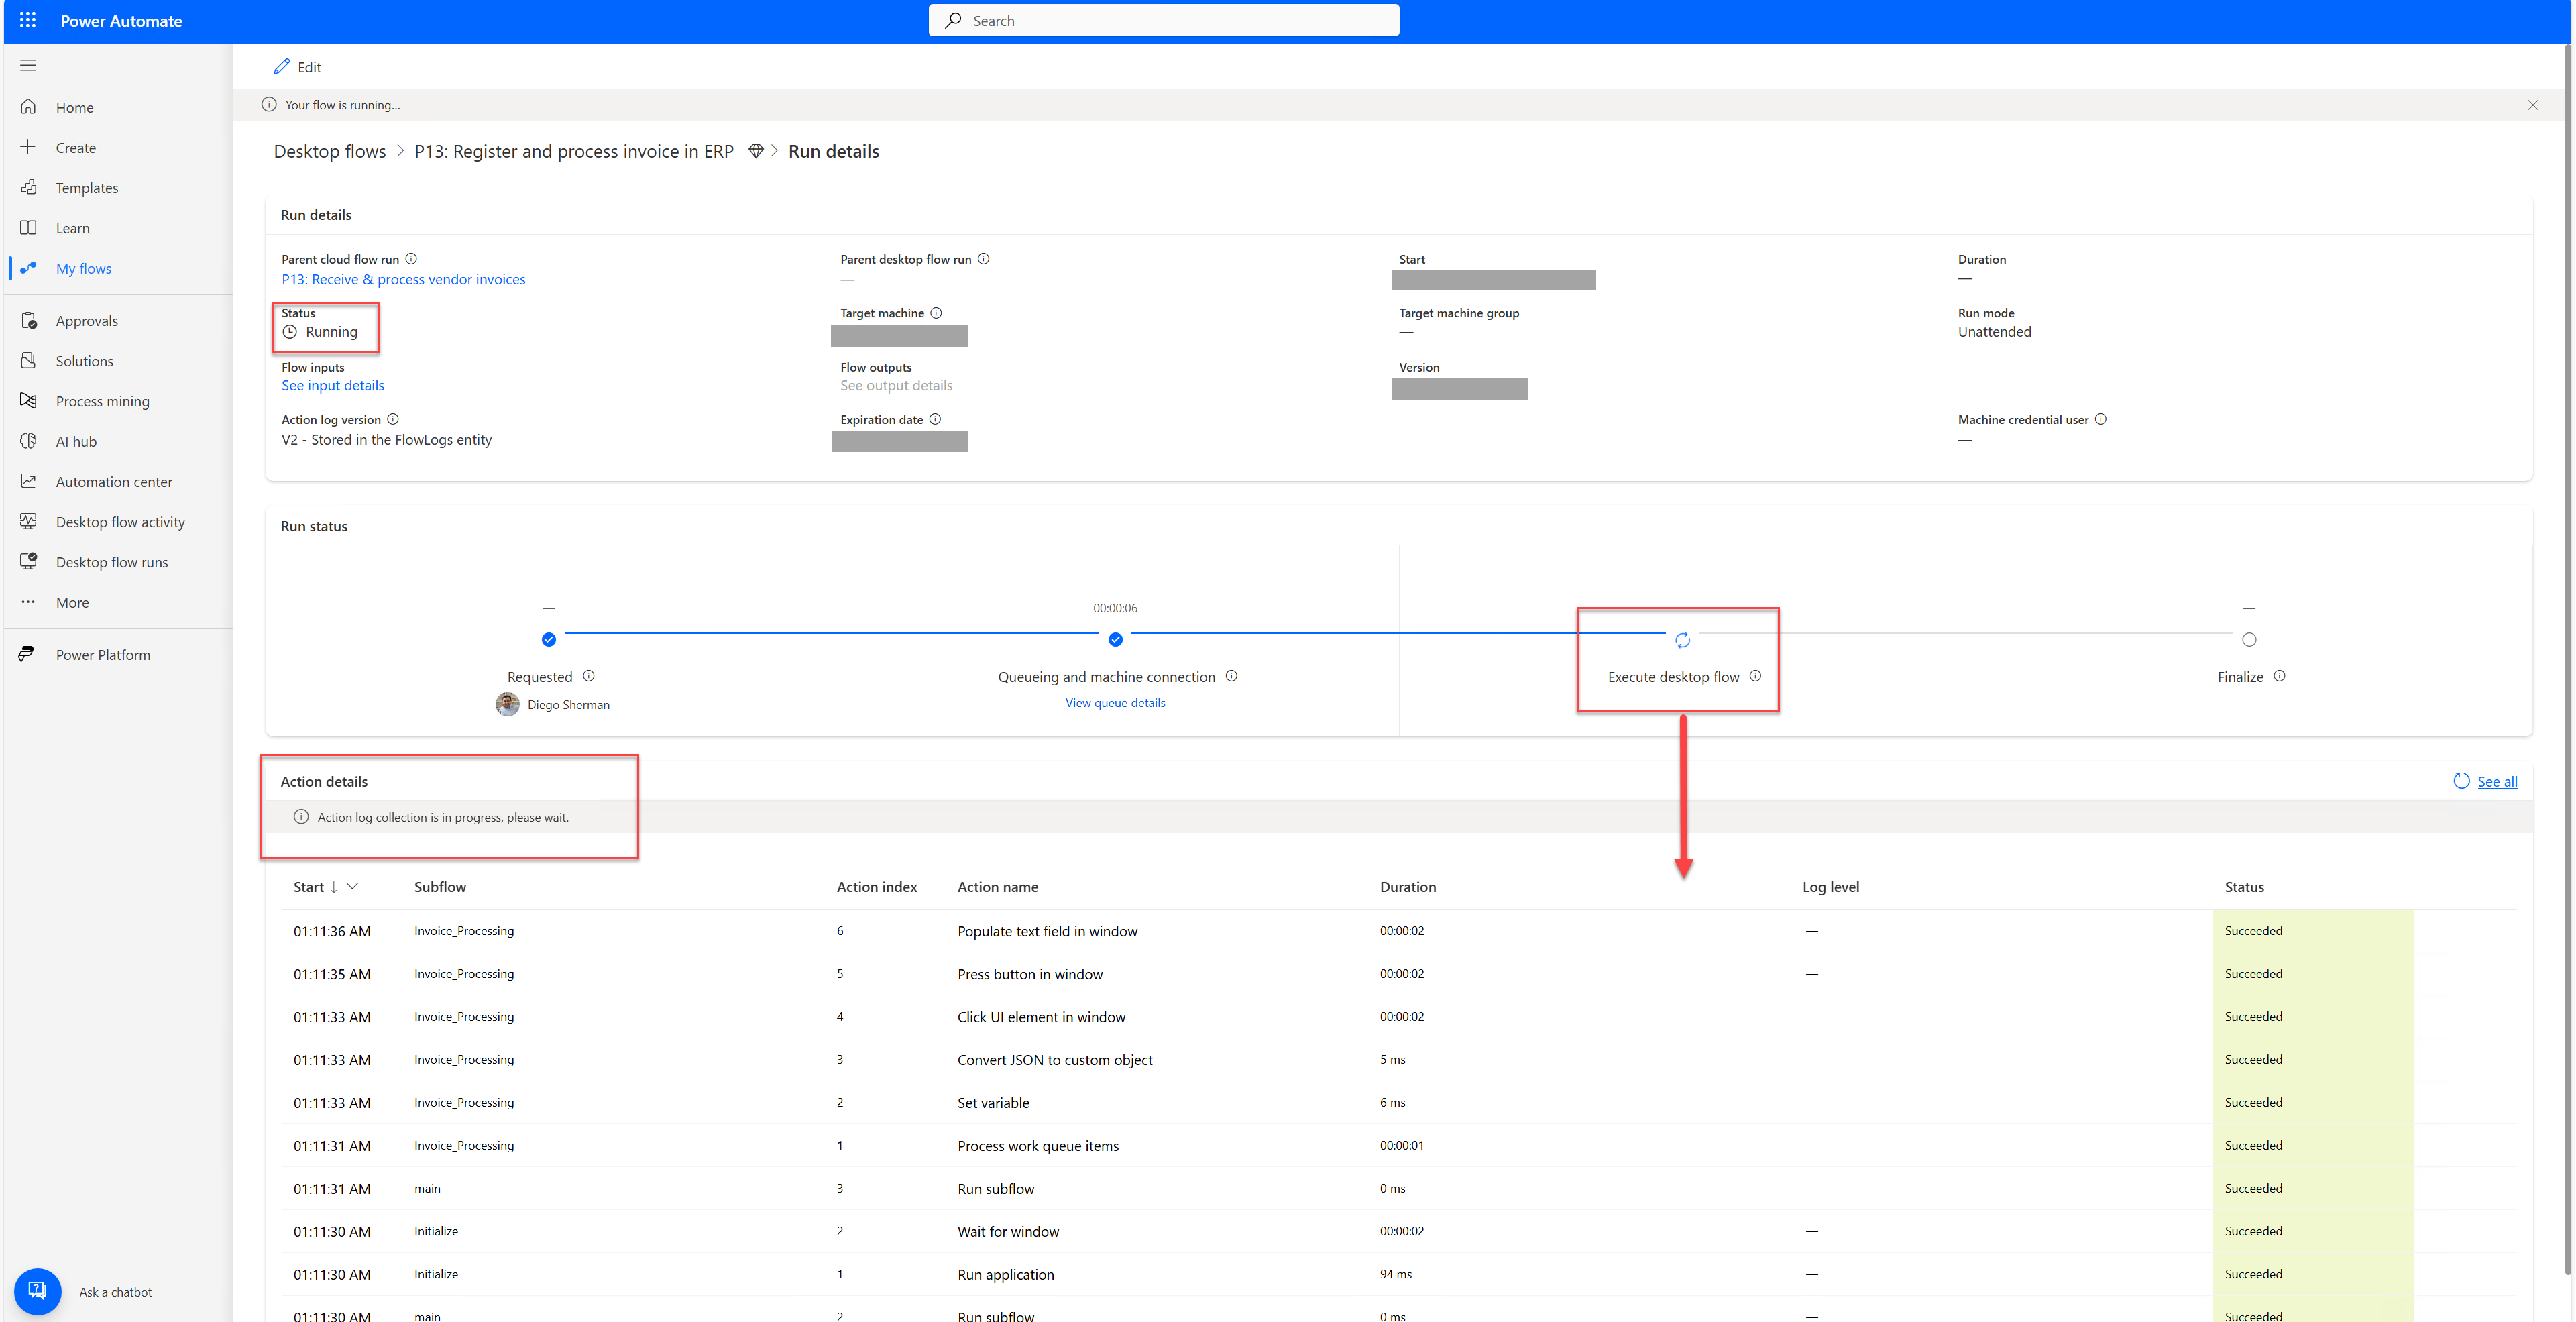Go to My flows in sidebar
Image resolution: width=2576 pixels, height=1322 pixels.
83,268
